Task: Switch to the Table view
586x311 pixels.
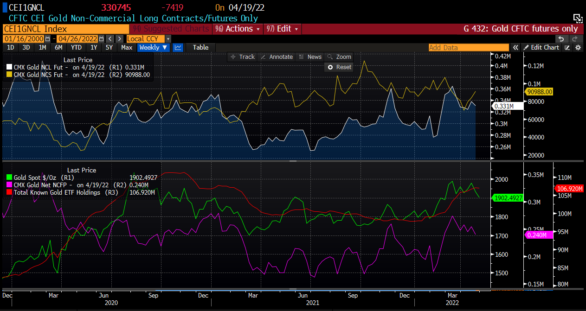Action: [x=200, y=47]
